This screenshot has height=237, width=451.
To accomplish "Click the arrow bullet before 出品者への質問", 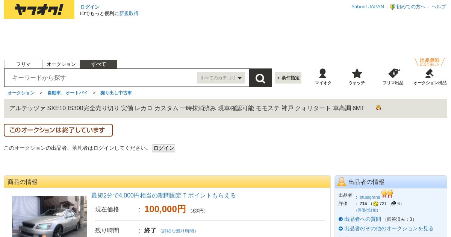I will pos(341,219).
